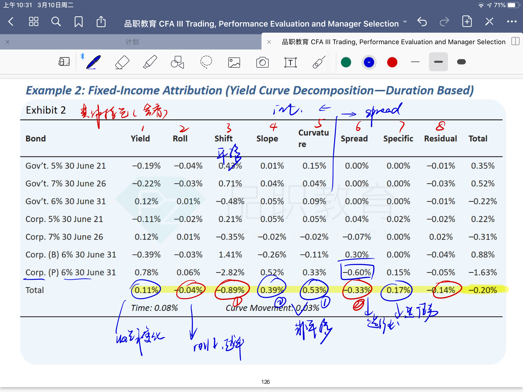Viewport: 523px width, 392px height.
Task: Pick the red color swatch
Action: (x=392, y=62)
